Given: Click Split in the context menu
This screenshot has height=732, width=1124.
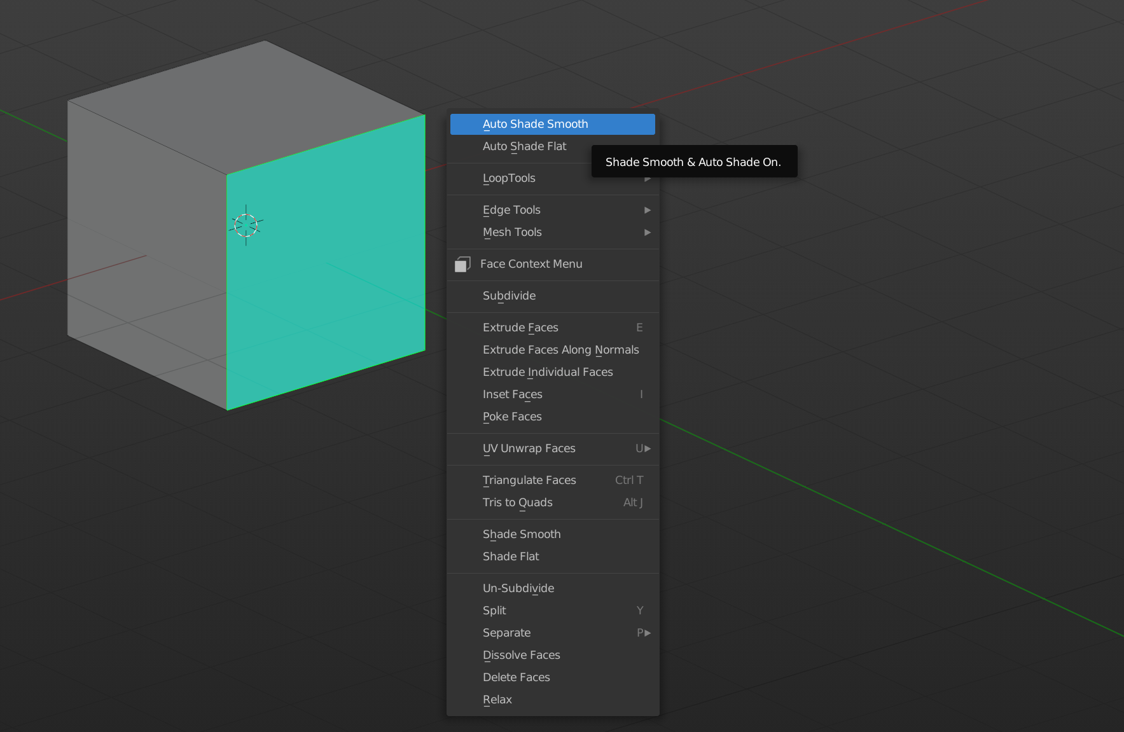Looking at the screenshot, I should pyautogui.click(x=552, y=611).
